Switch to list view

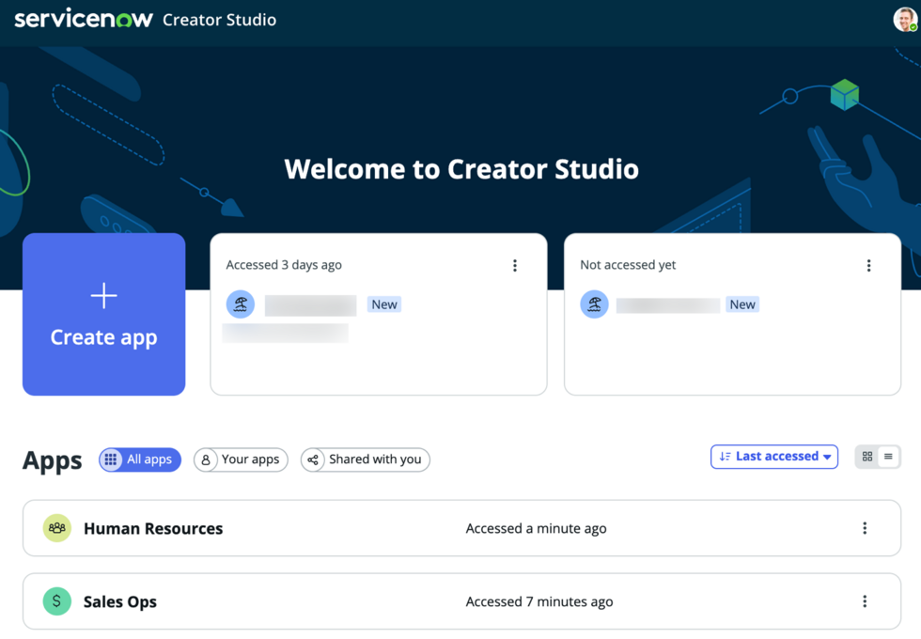click(x=888, y=457)
